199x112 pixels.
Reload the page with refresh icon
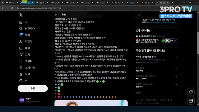coord(12,8)
